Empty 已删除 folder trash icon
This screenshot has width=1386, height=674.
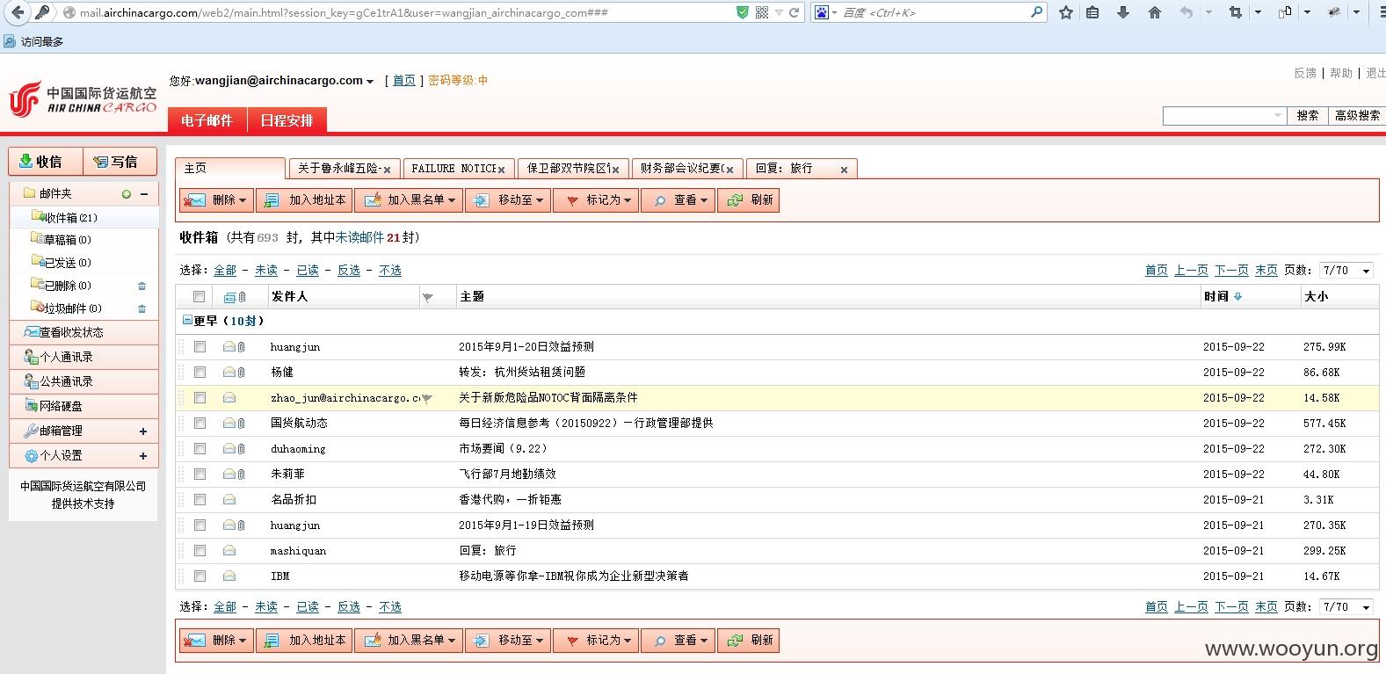(x=142, y=286)
